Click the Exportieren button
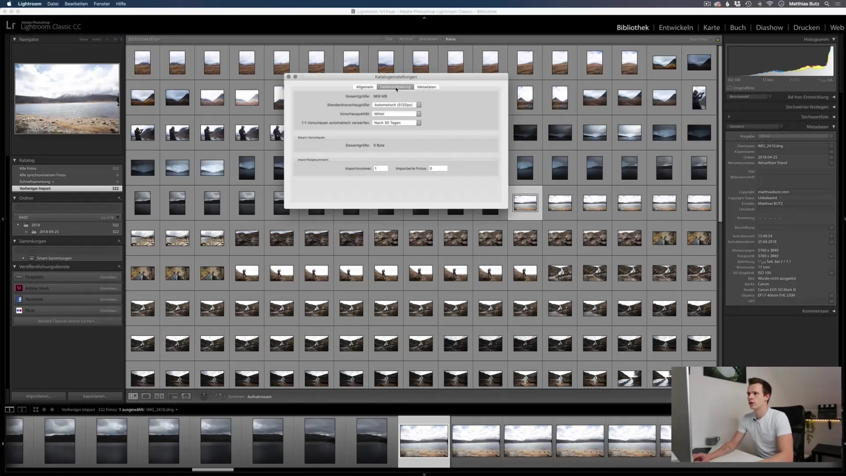The height and width of the screenshot is (476, 846). tap(95, 396)
